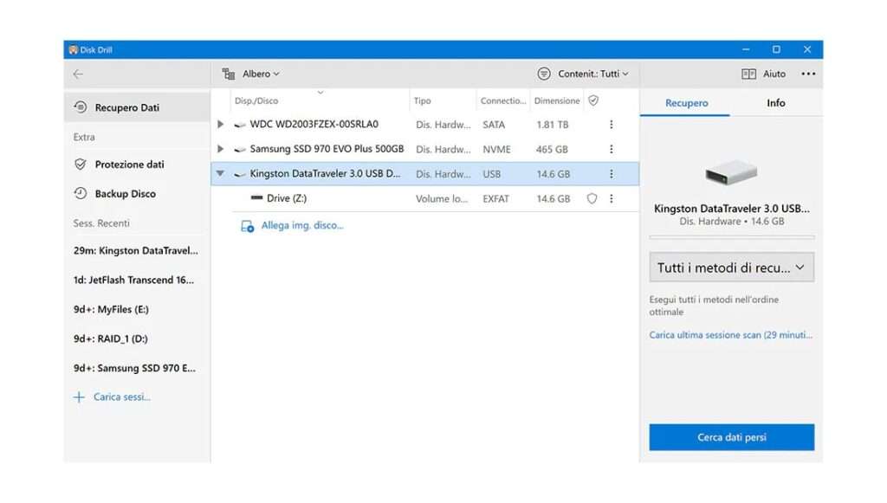Select the Drive (Z:) volume row

(424, 198)
